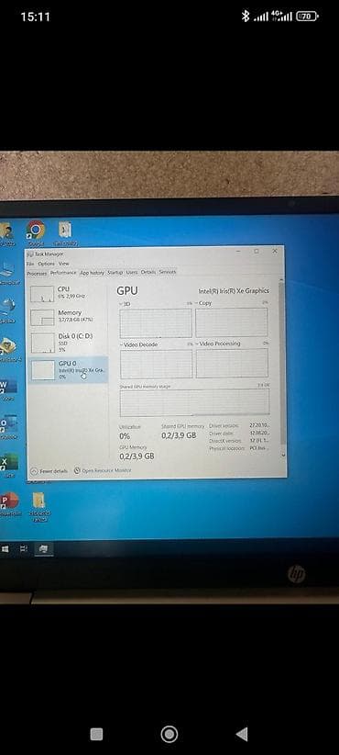Screen dimensions: 339x755
Task: Tap the battery indicator in status bar
Action: pos(307,17)
